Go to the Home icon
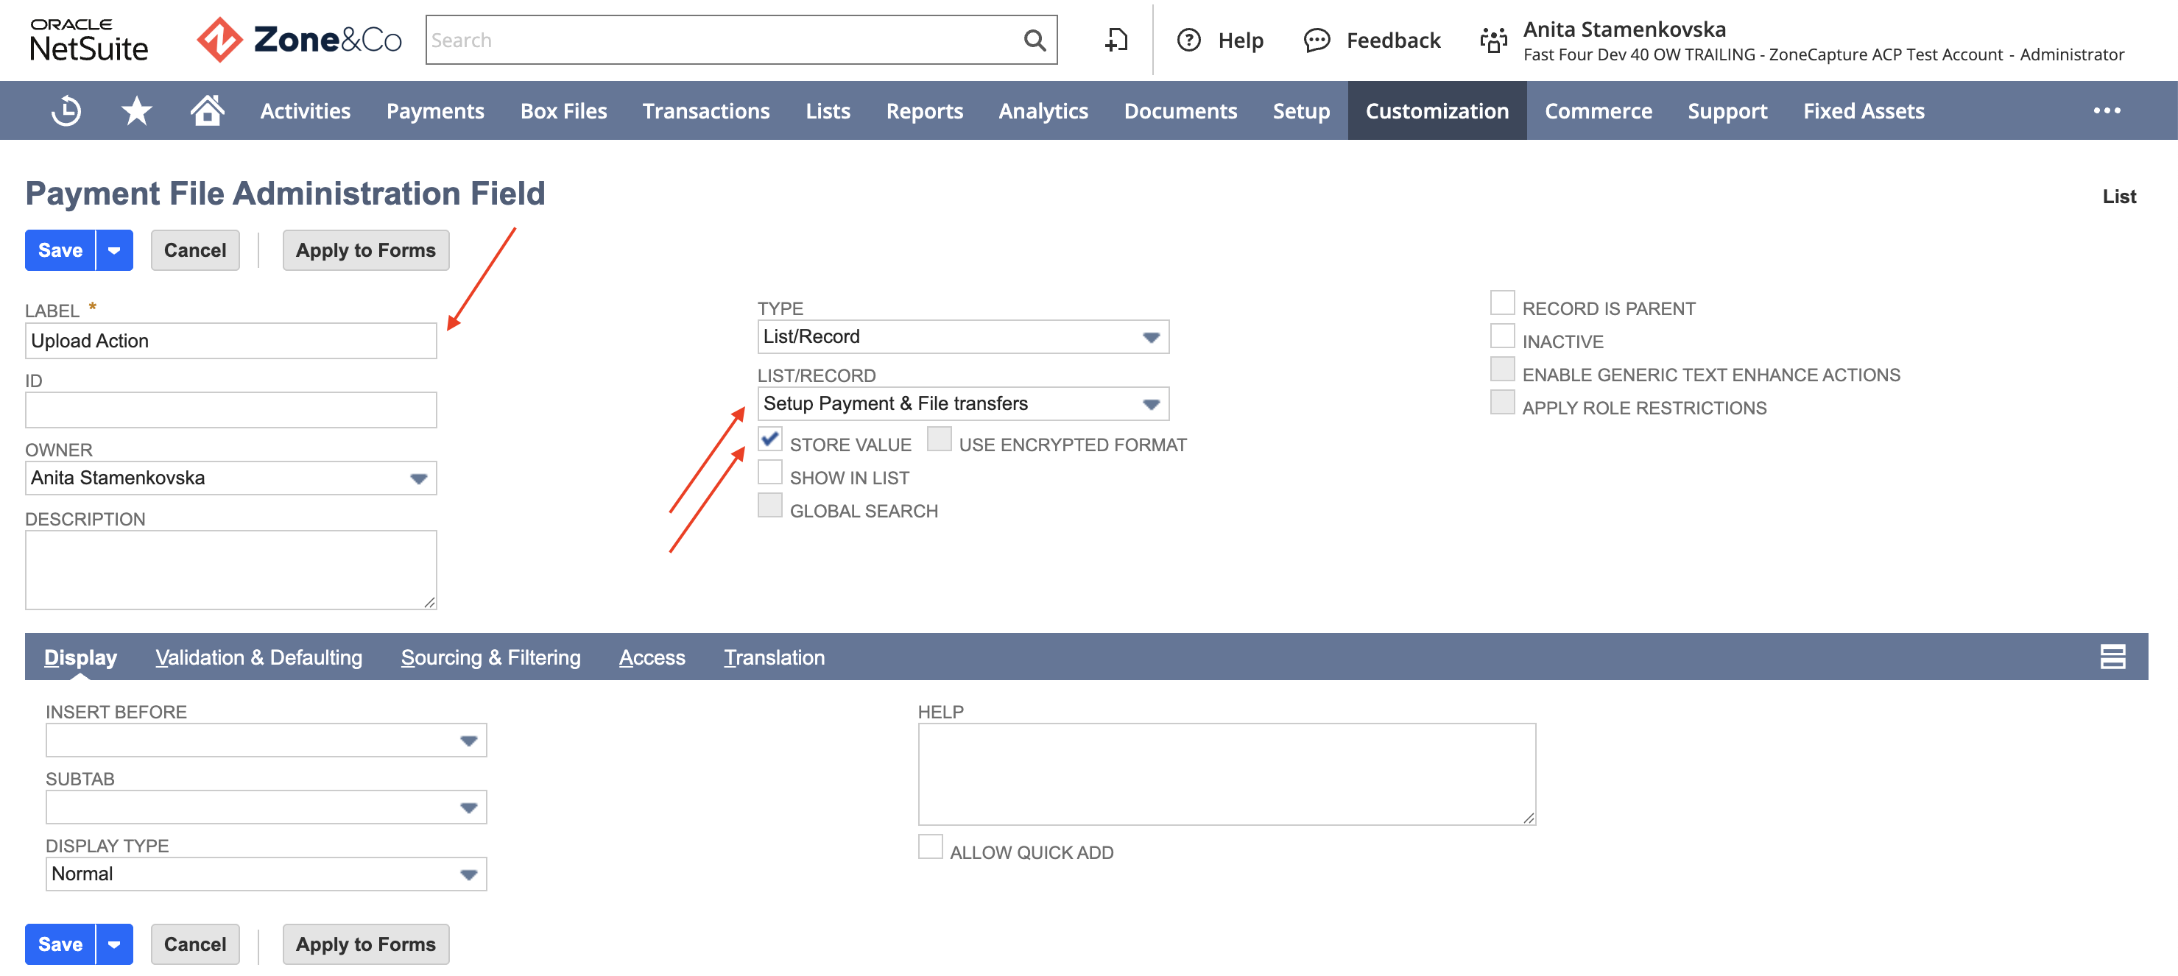The image size is (2178, 976). coord(206,110)
